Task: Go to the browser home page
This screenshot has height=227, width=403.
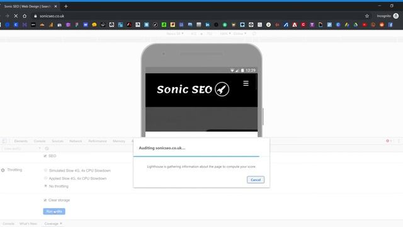Action: tap(25, 16)
